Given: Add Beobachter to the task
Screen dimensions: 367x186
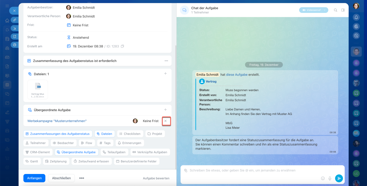Looking at the screenshot, I should pyautogui.click(x=63, y=143).
